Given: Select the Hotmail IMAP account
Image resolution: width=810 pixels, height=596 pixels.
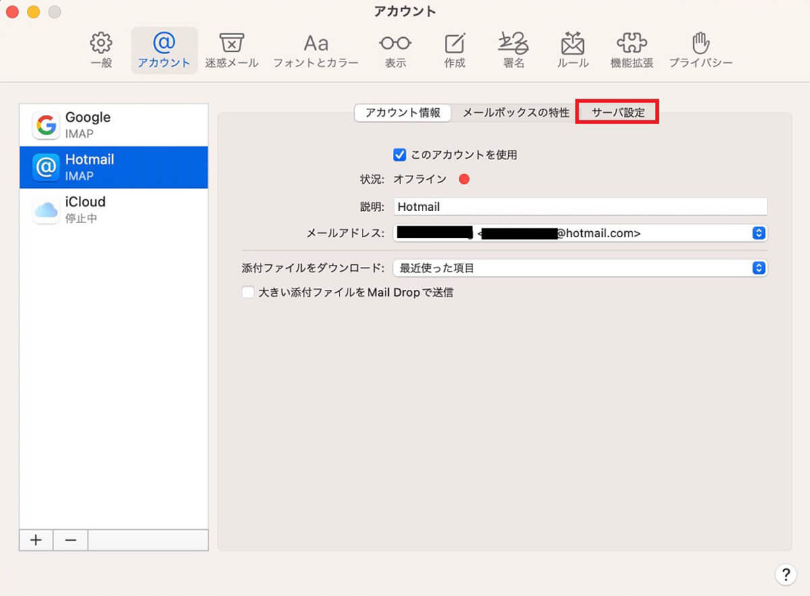Looking at the screenshot, I should [x=114, y=168].
